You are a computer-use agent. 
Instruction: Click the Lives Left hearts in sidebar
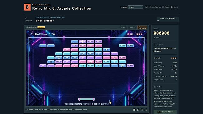click(x=174, y=58)
